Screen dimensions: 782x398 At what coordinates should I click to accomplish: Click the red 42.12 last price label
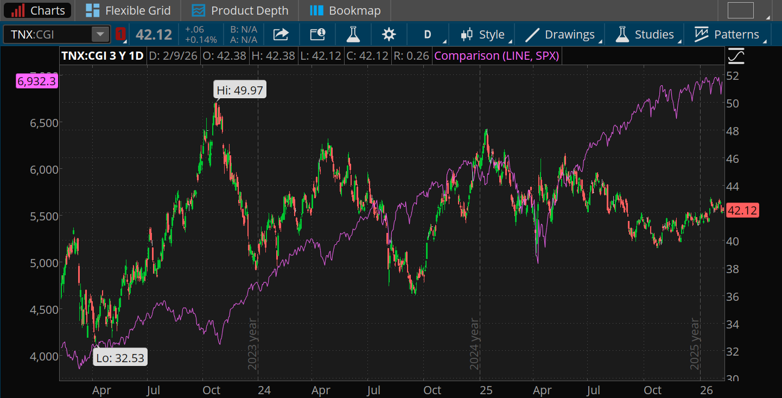click(x=742, y=210)
